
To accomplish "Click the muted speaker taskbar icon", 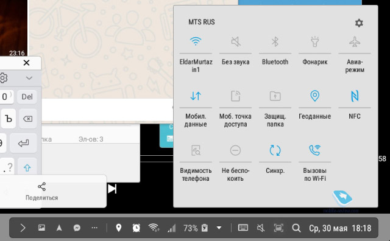I will [261, 228].
